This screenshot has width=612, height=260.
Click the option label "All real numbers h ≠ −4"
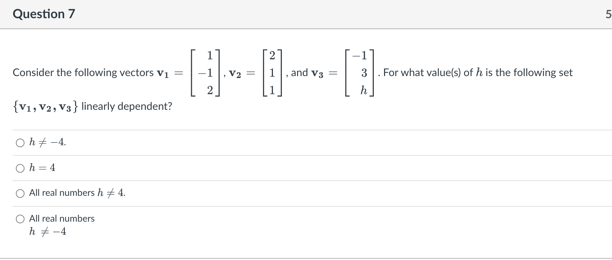tap(61, 218)
